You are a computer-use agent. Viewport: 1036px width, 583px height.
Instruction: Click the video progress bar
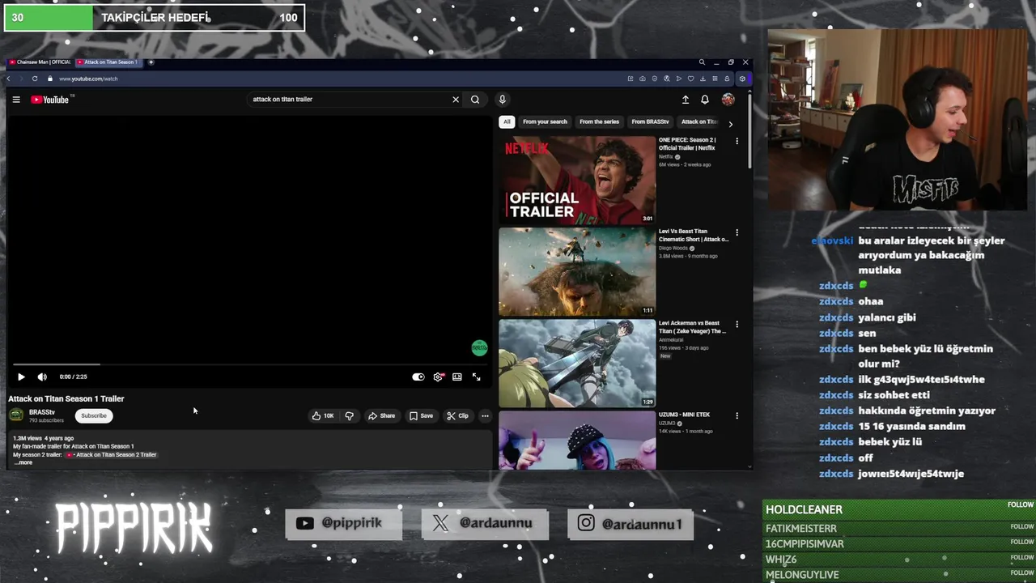tap(249, 364)
